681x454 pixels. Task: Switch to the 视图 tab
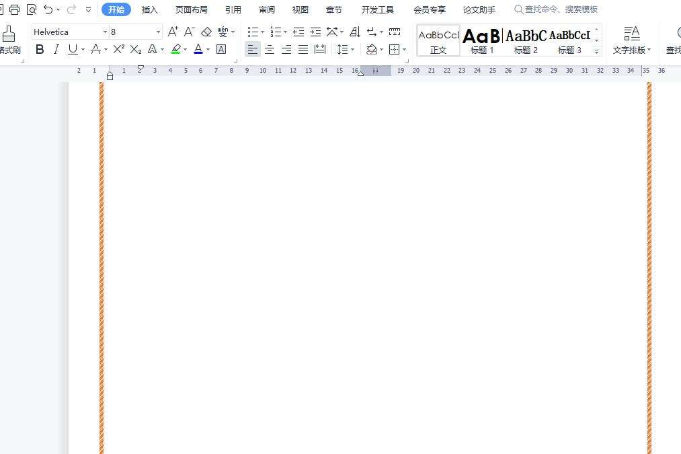[x=300, y=9]
